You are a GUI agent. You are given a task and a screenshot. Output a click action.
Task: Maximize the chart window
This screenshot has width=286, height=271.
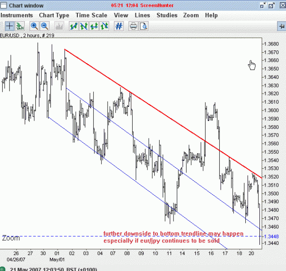tap(272, 6)
